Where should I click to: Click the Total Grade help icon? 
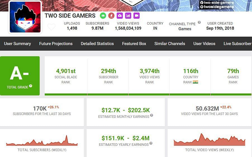[31, 86]
